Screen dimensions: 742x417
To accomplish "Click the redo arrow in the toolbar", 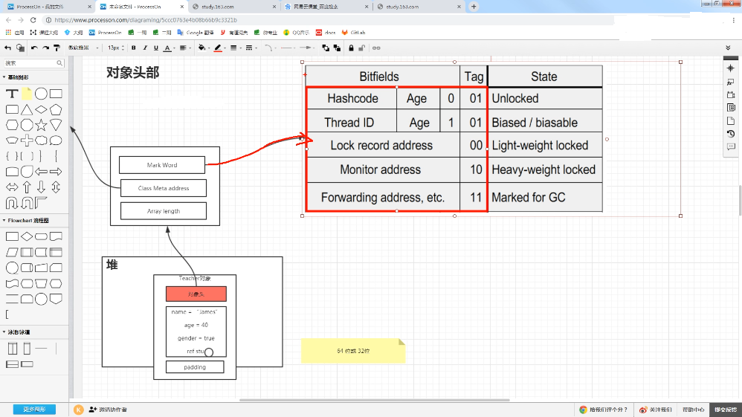I will coord(45,48).
